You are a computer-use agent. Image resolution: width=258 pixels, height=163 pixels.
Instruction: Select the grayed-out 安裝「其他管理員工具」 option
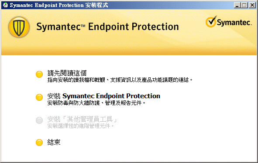click(82, 119)
